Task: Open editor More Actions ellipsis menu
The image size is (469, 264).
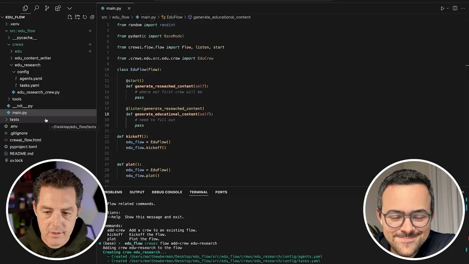Action: [463, 8]
